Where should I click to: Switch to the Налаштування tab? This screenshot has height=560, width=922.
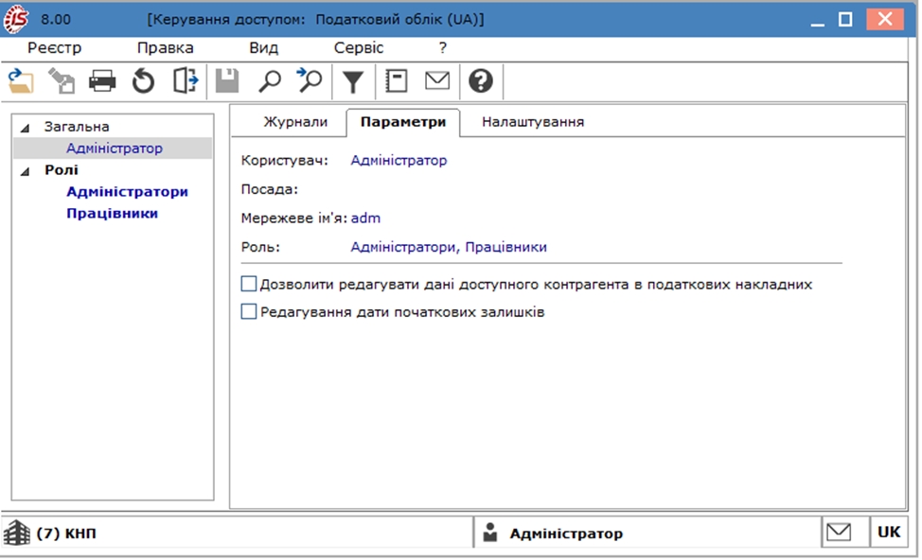533,122
